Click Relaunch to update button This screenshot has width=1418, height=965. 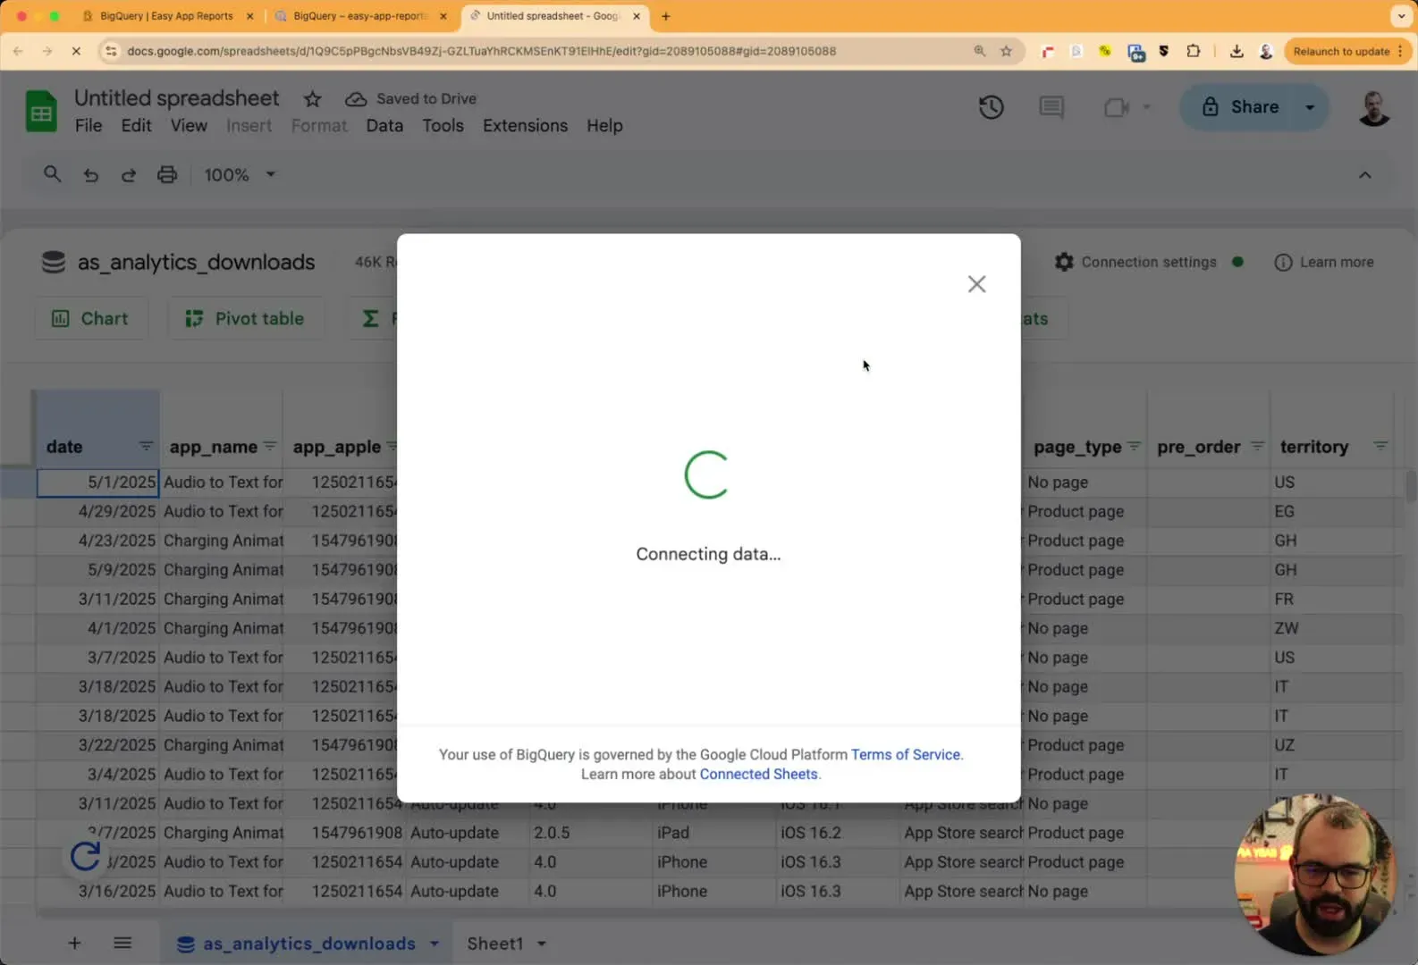click(1346, 51)
